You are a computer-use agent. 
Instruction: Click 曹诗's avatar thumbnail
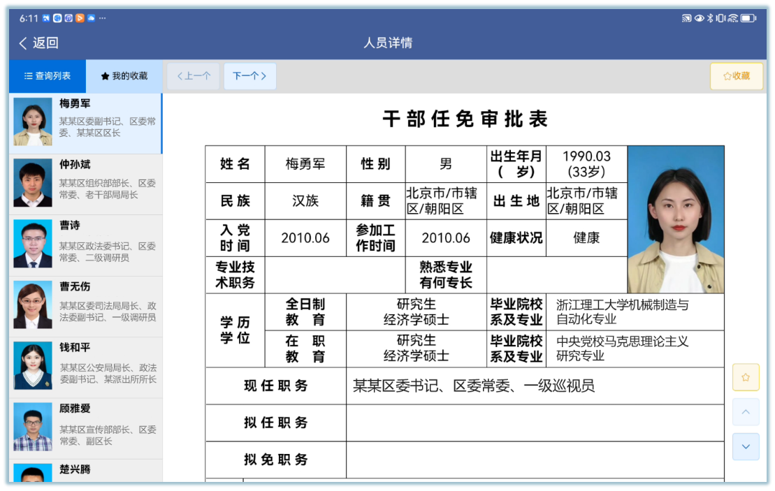pos(33,244)
